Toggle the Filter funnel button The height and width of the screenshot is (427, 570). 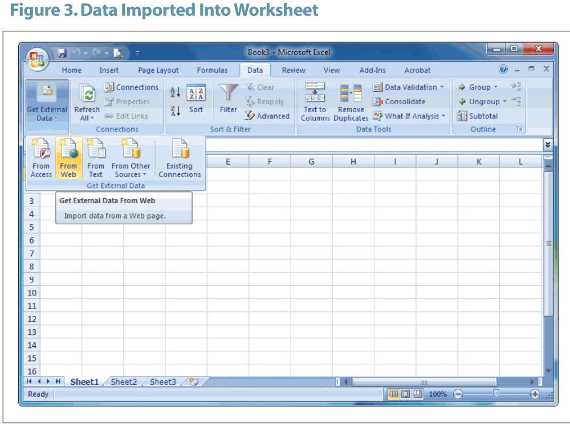pos(229,98)
